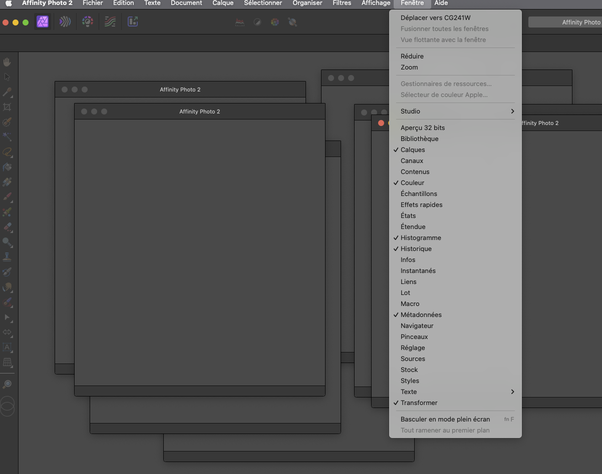Select the Mesh Warp tool
The width and height of the screenshot is (602, 474).
point(7,362)
